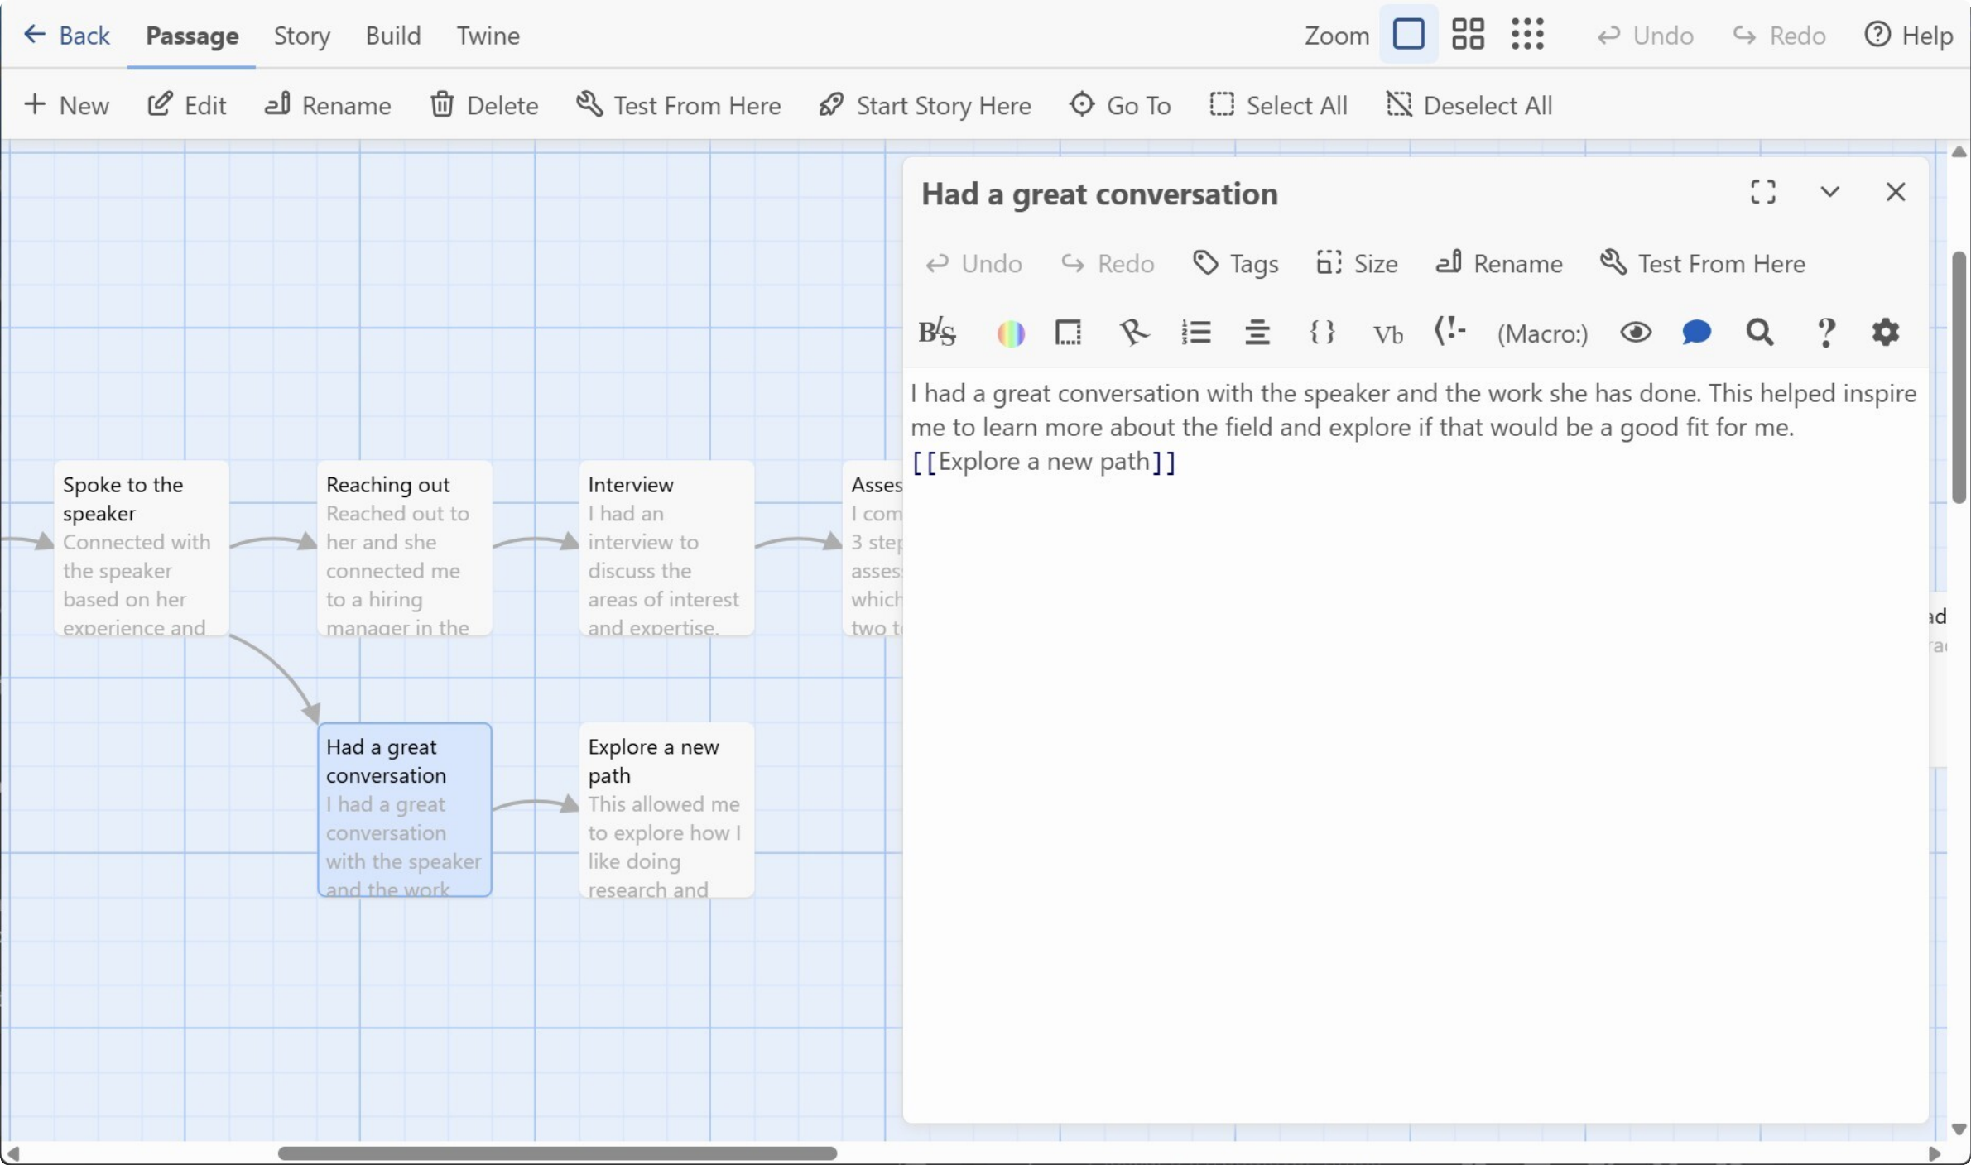1971x1165 pixels.
Task: Insert verbatim markup with Vb icon
Action: (1387, 333)
